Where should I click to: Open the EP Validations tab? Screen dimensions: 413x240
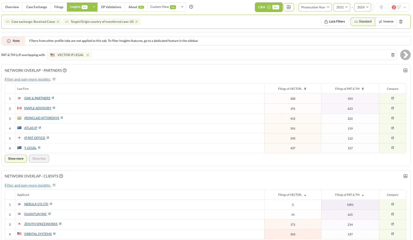pos(111,7)
